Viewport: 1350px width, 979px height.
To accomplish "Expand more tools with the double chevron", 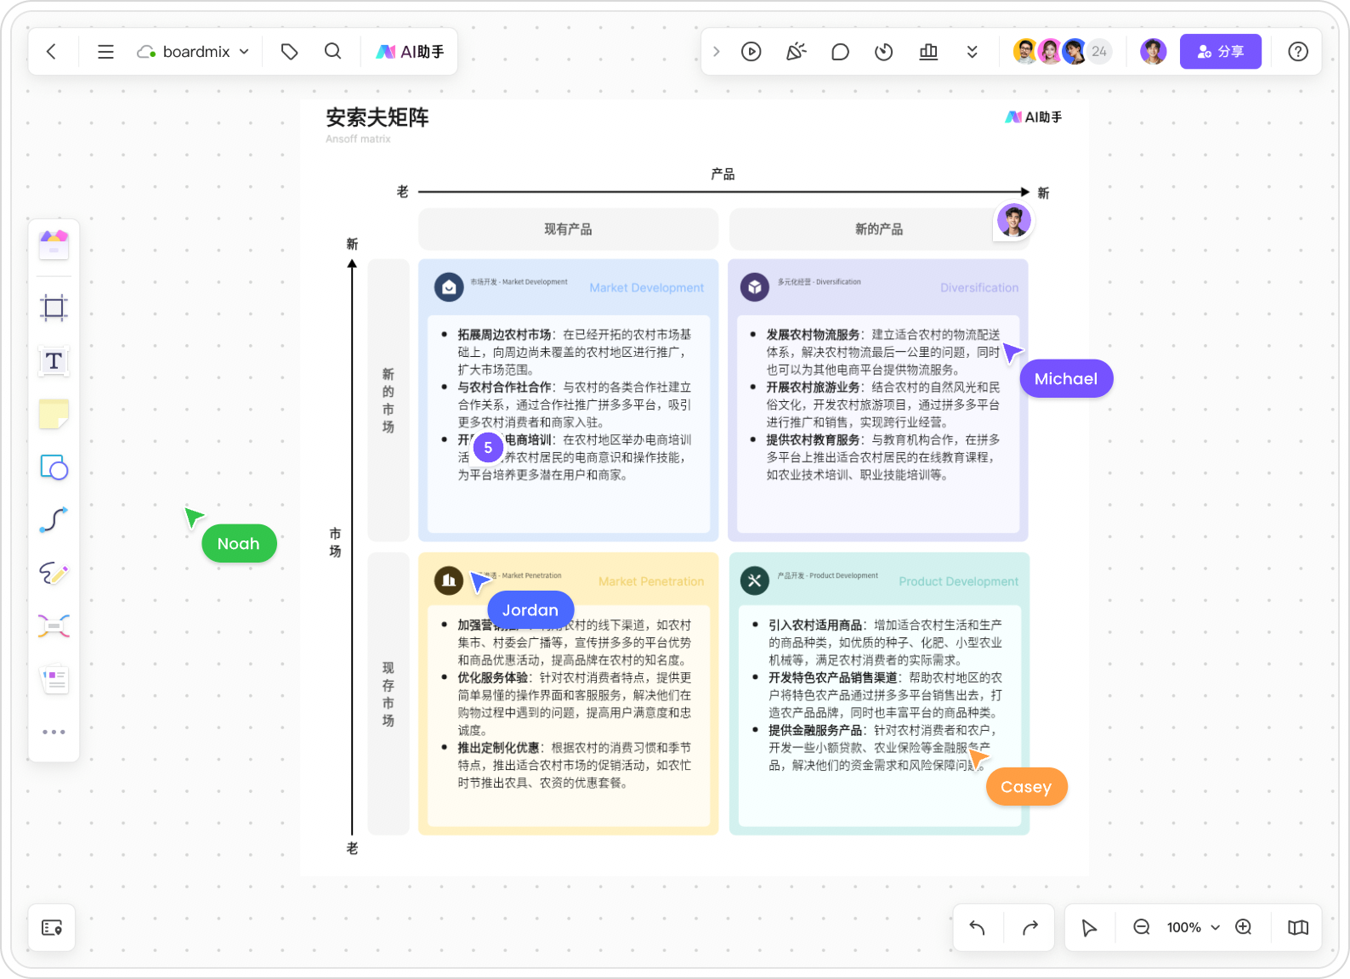I will [972, 52].
